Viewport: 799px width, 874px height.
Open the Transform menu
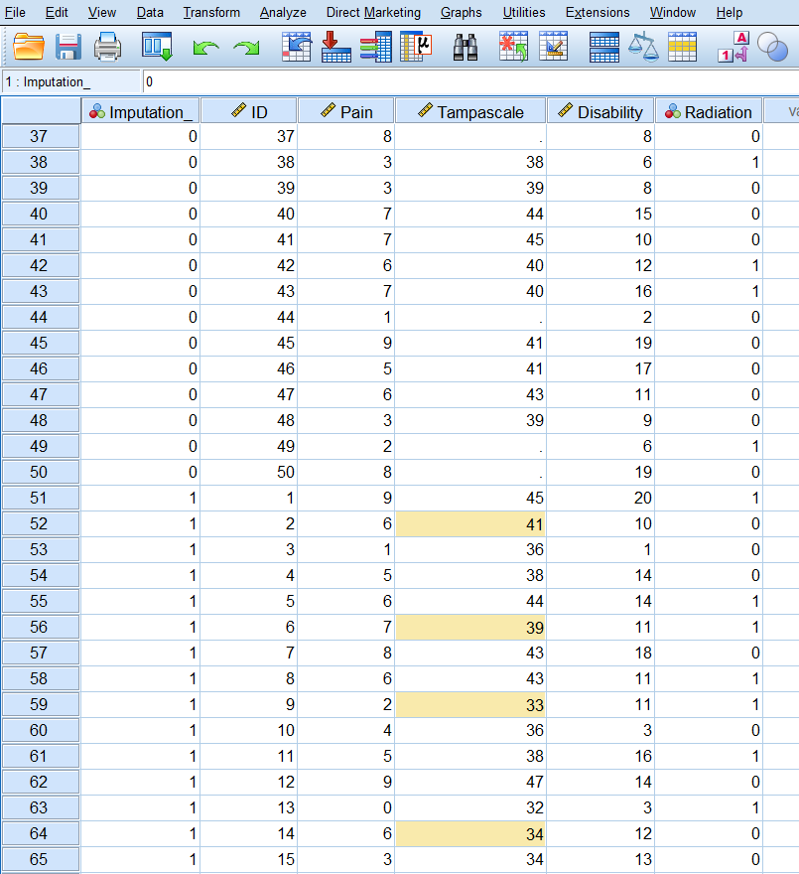[211, 13]
